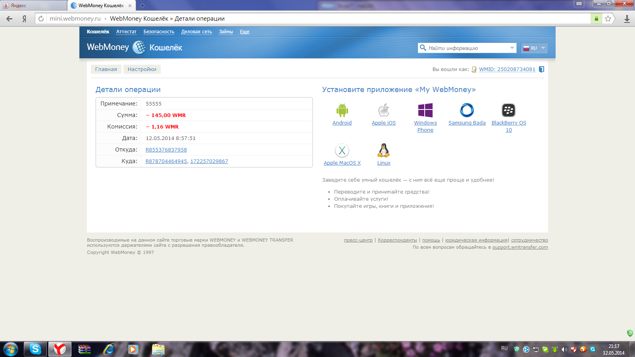
Task: Switch to the Яндекс browser tab
Action: 34,6
